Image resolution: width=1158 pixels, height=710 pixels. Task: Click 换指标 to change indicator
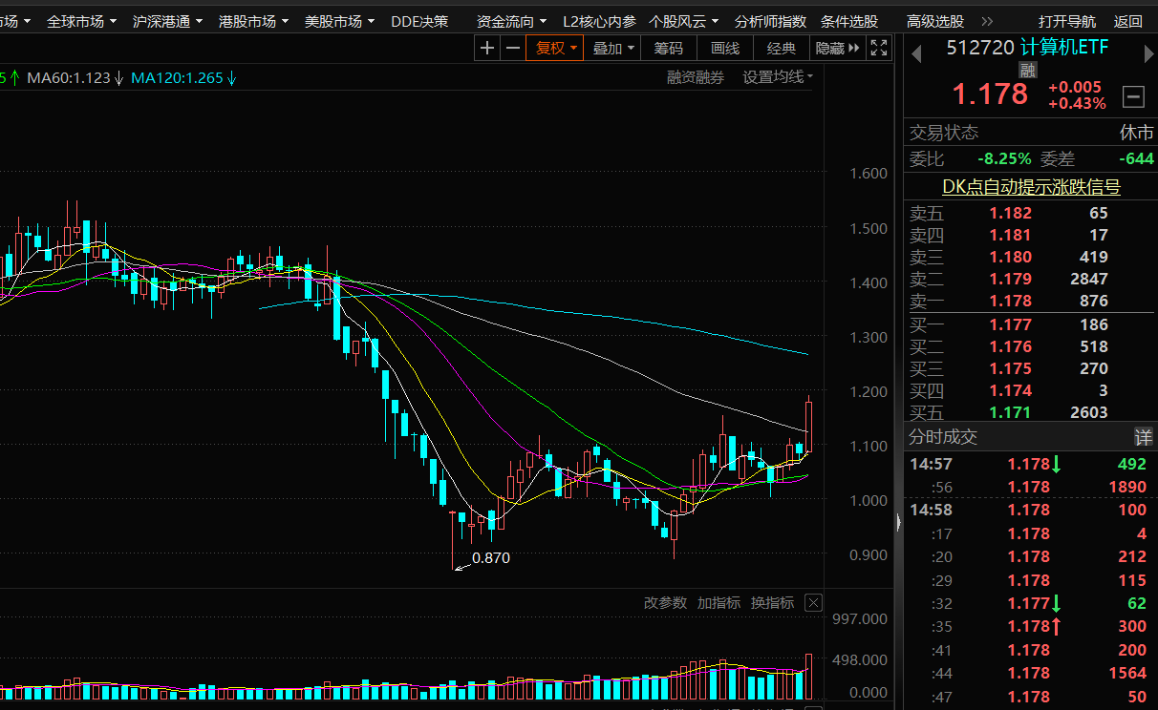[x=772, y=602]
